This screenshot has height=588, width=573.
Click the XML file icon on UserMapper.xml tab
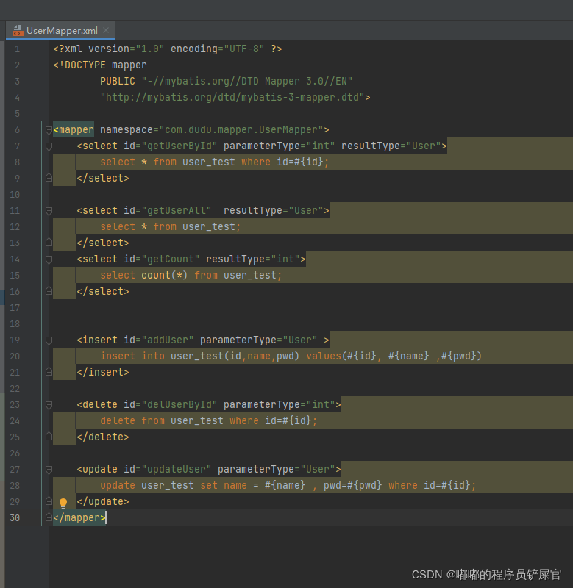pos(17,31)
